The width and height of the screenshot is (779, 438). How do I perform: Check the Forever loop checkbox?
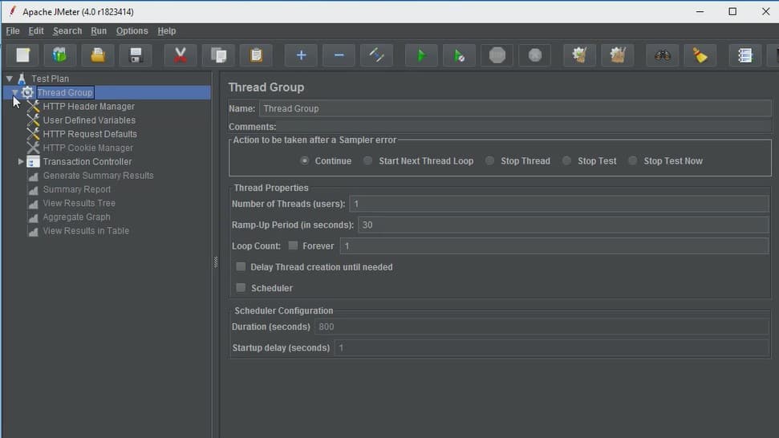coord(293,245)
